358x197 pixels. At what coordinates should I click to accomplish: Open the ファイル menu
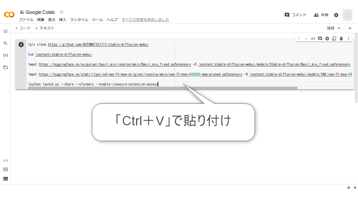[26, 20]
